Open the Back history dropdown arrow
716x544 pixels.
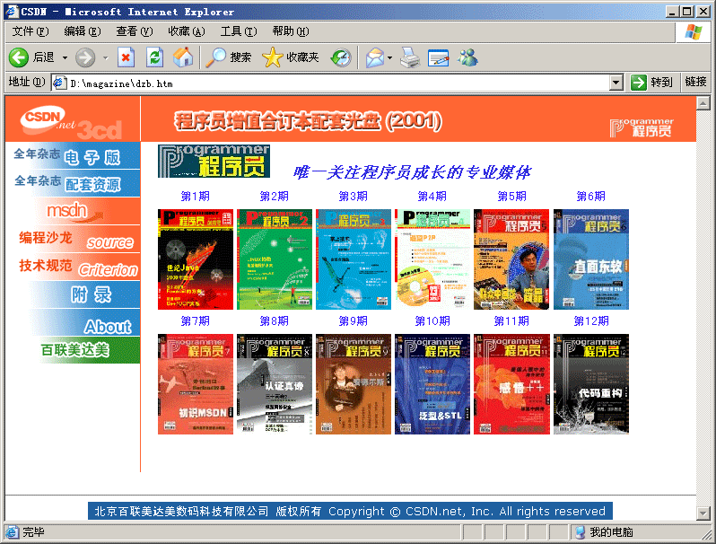(x=65, y=58)
